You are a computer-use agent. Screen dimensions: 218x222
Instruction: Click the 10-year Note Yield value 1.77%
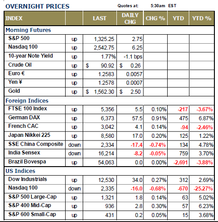(x=108, y=57)
